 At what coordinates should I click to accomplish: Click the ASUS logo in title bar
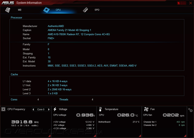pyautogui.click(x=8, y=3)
